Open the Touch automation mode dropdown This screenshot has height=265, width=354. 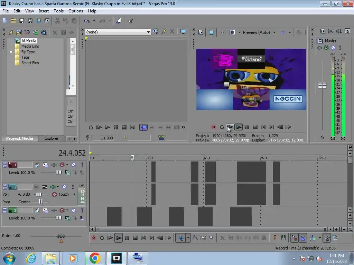point(74,194)
